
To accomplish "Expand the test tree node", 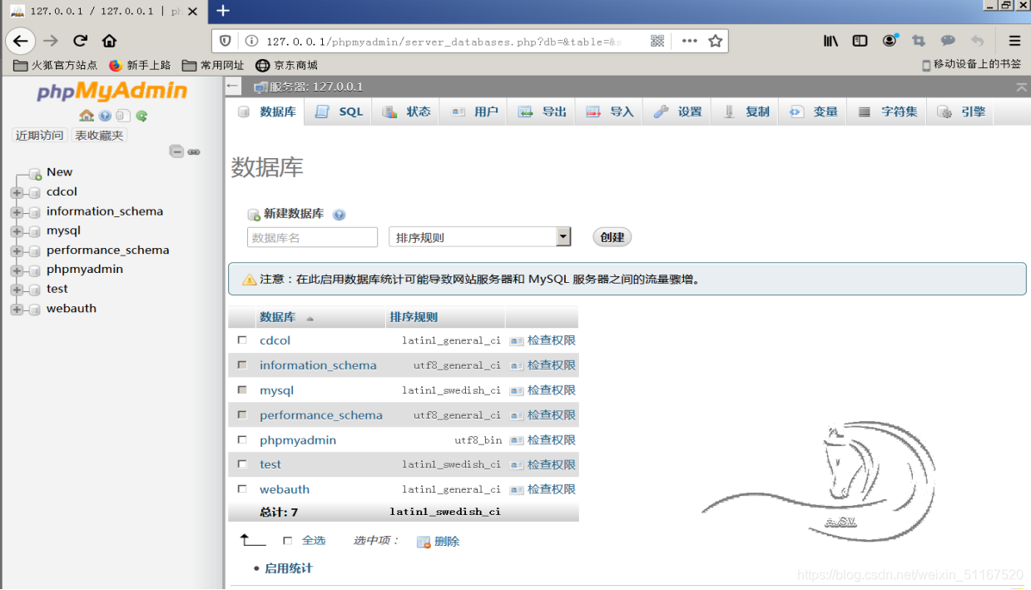I will tap(16, 290).
